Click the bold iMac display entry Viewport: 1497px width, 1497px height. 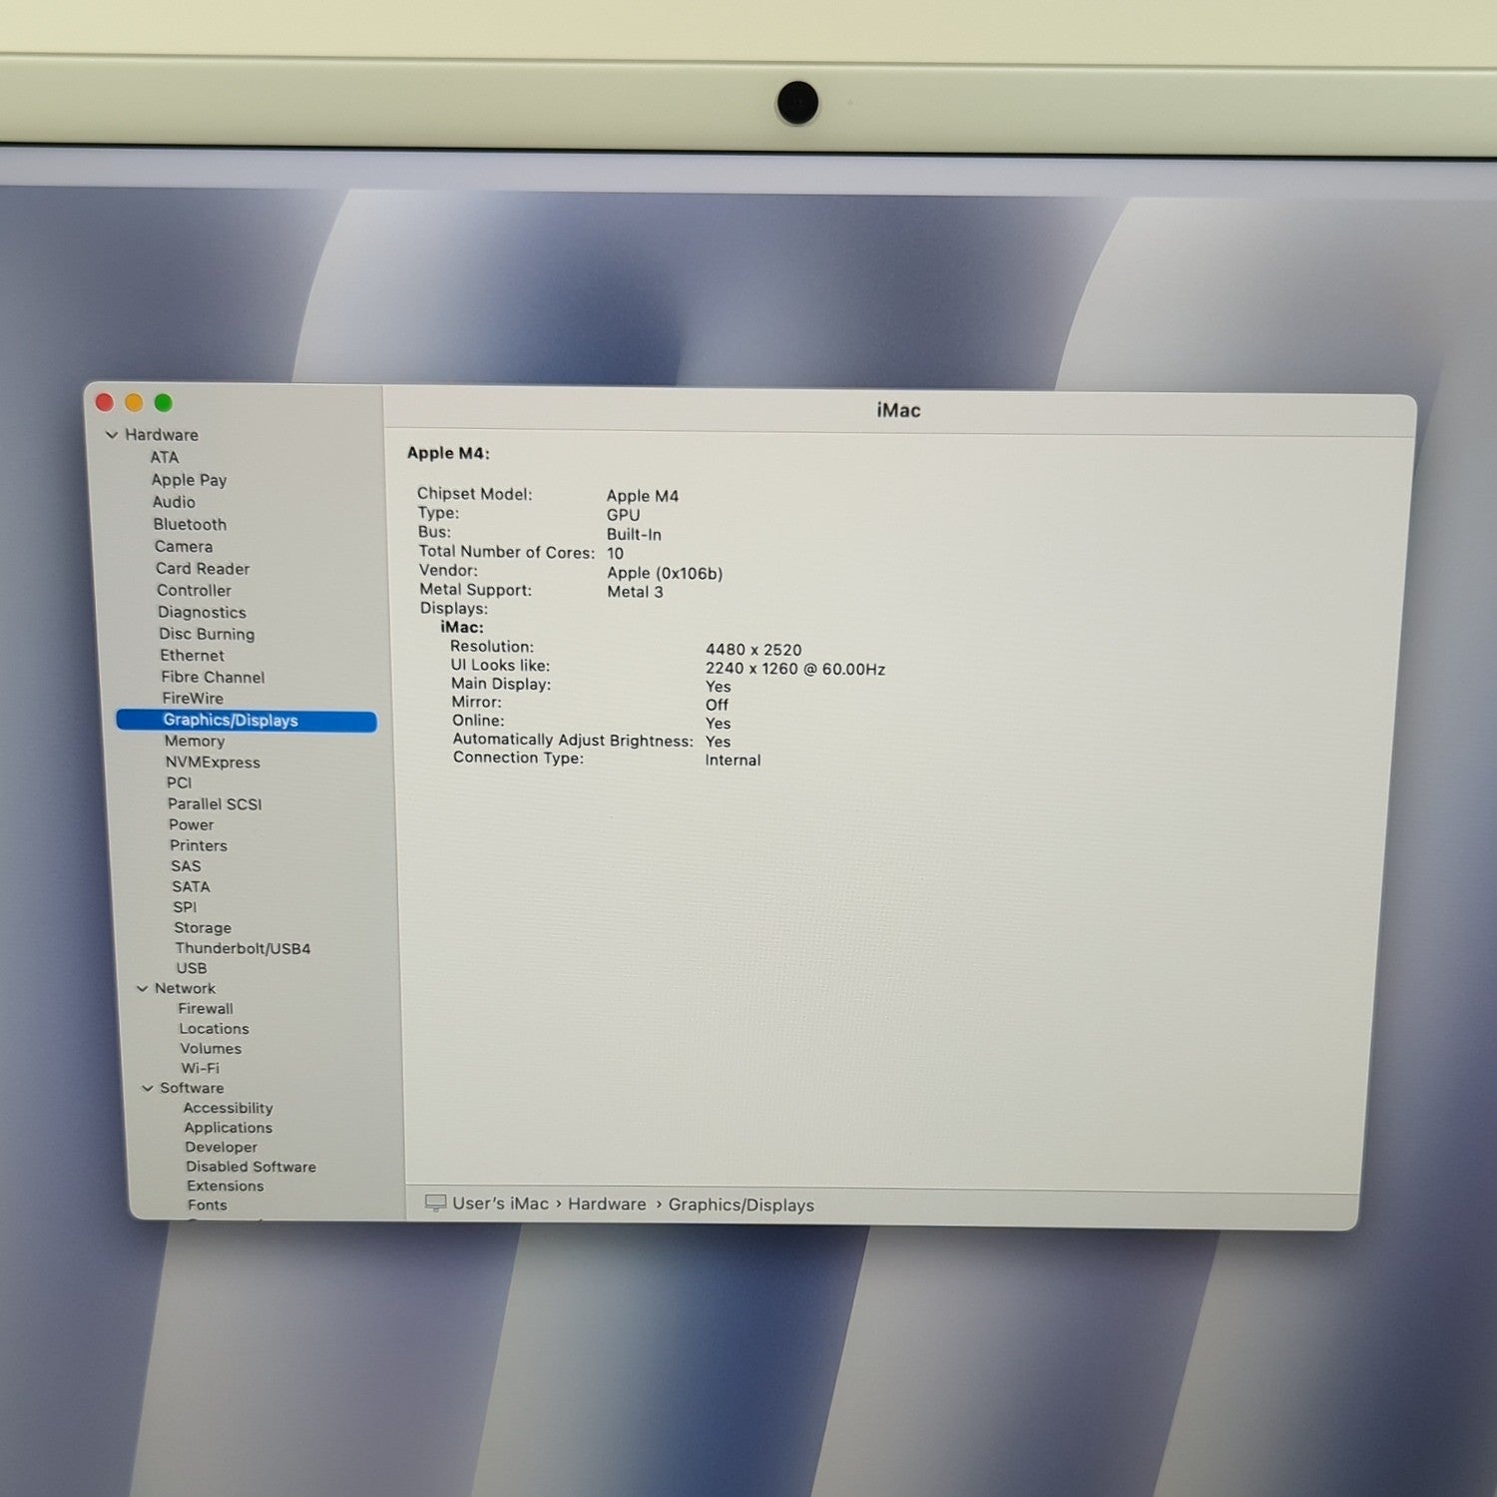(x=462, y=628)
